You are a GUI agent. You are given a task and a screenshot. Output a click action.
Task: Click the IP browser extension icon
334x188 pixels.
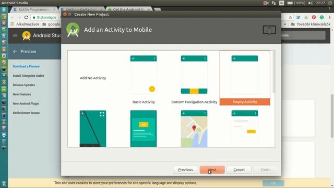(298, 17)
